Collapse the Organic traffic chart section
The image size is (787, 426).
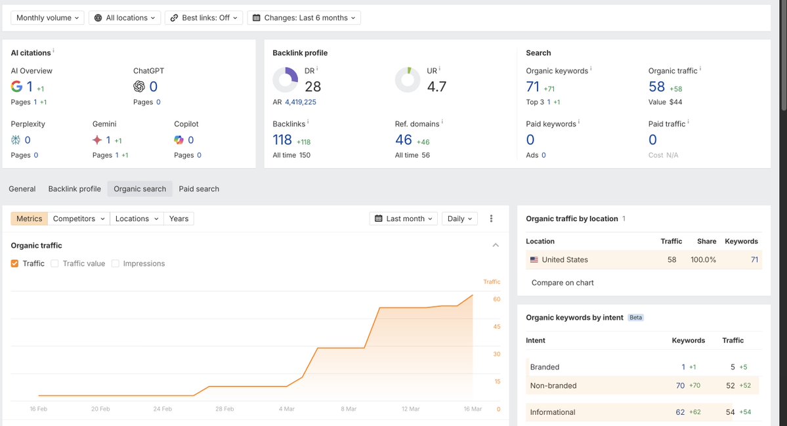pyautogui.click(x=496, y=245)
